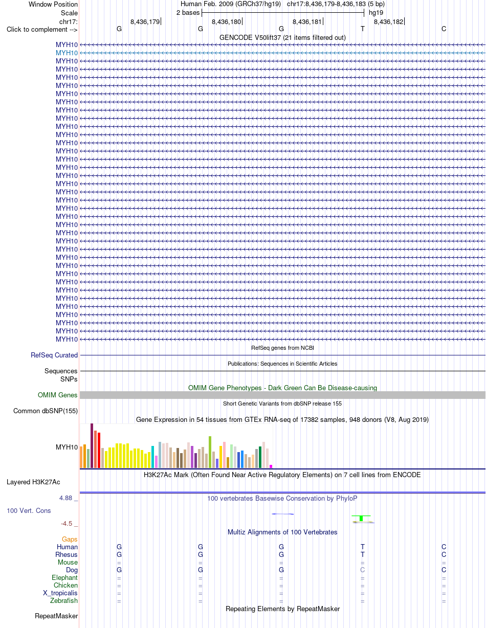Click the 2 bases scale bar label

188,12
